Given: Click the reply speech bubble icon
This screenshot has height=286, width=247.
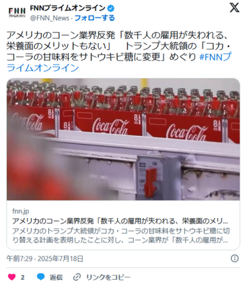Looking at the screenshot, I should (x=41, y=277).
